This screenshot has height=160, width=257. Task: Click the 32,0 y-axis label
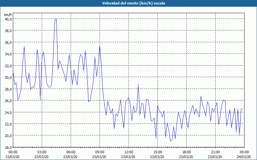pos(8,66)
